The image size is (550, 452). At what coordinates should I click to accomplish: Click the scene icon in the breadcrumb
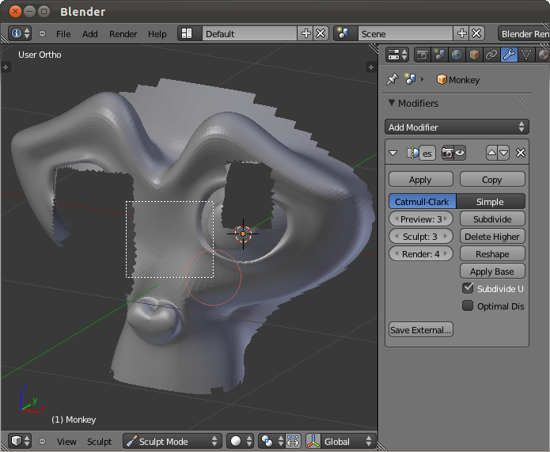[411, 79]
